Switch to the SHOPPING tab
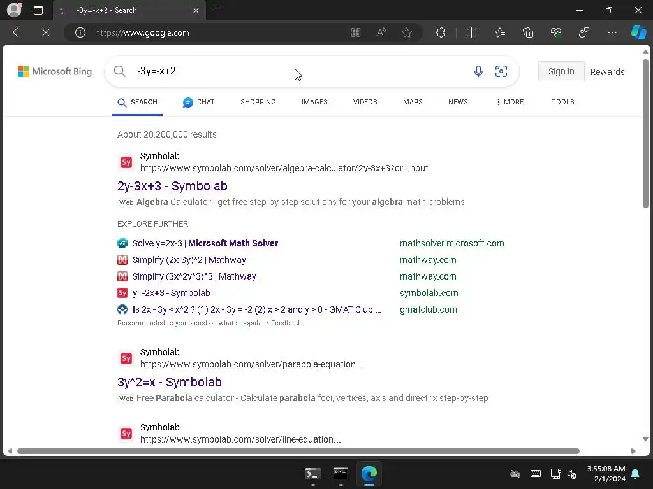The image size is (653, 489). (258, 103)
